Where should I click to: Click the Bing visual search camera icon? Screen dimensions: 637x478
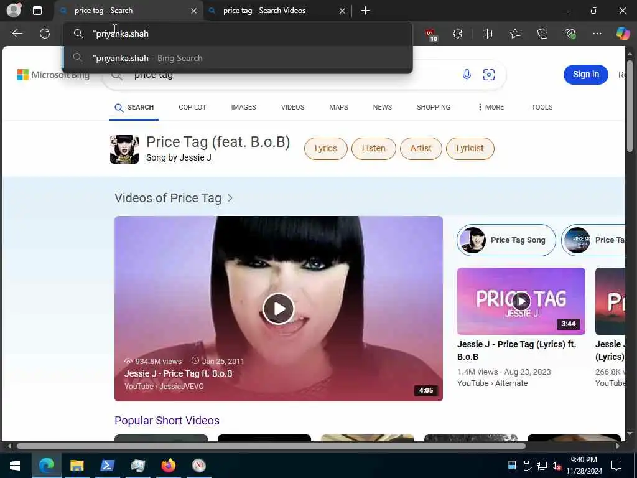click(489, 75)
